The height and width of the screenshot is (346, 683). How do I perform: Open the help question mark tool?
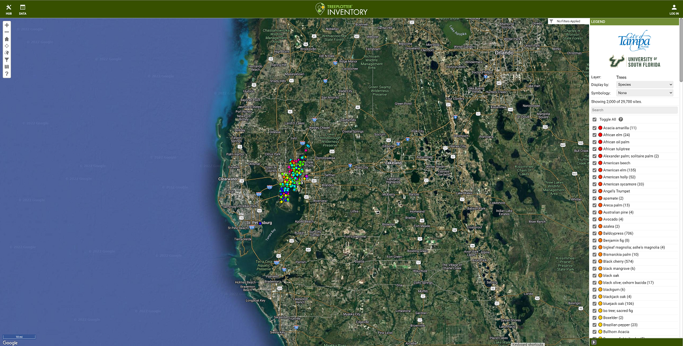click(7, 74)
